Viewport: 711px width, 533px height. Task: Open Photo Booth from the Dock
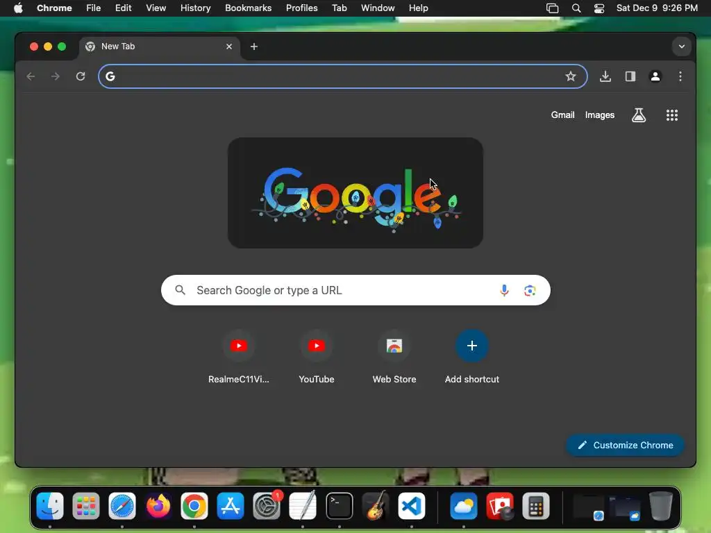pos(500,506)
